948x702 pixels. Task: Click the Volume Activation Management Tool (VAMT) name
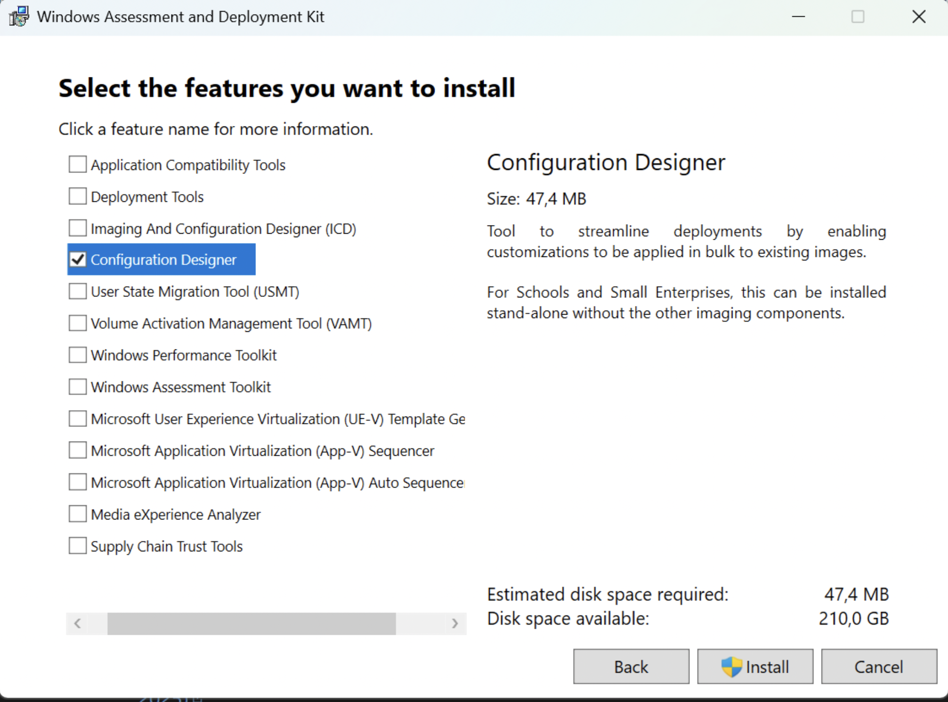(231, 324)
